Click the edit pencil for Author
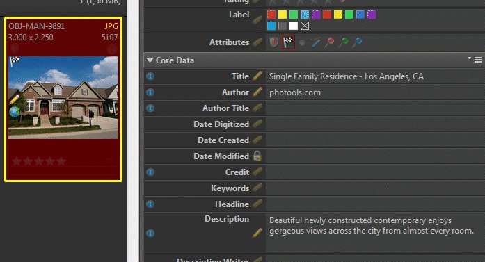 pos(257,92)
